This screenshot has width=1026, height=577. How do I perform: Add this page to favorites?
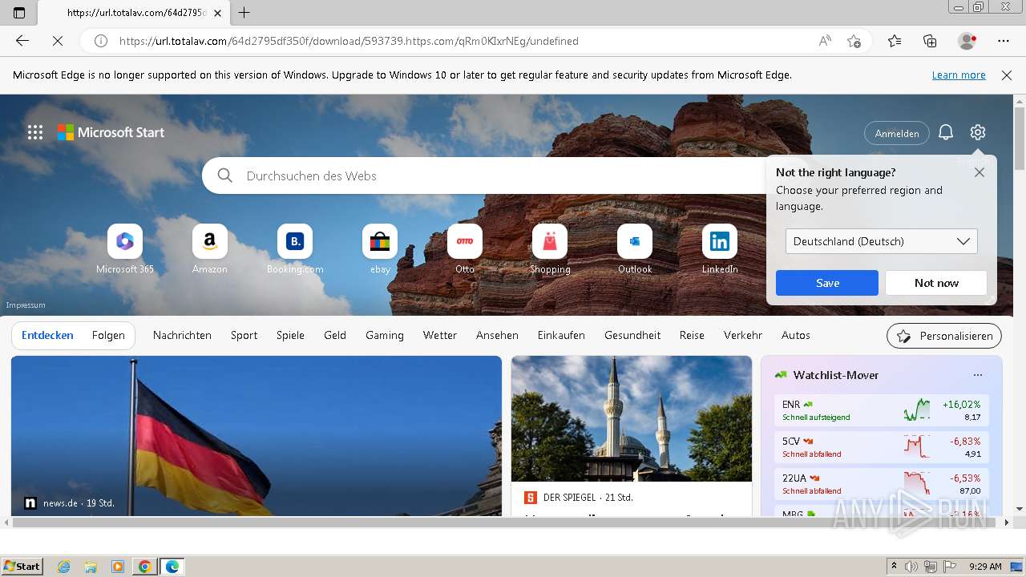click(x=854, y=41)
